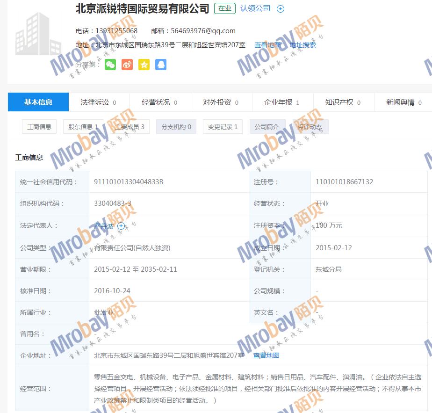Jump to 股东信息 section
This screenshot has width=432, height=413.
(x=83, y=127)
